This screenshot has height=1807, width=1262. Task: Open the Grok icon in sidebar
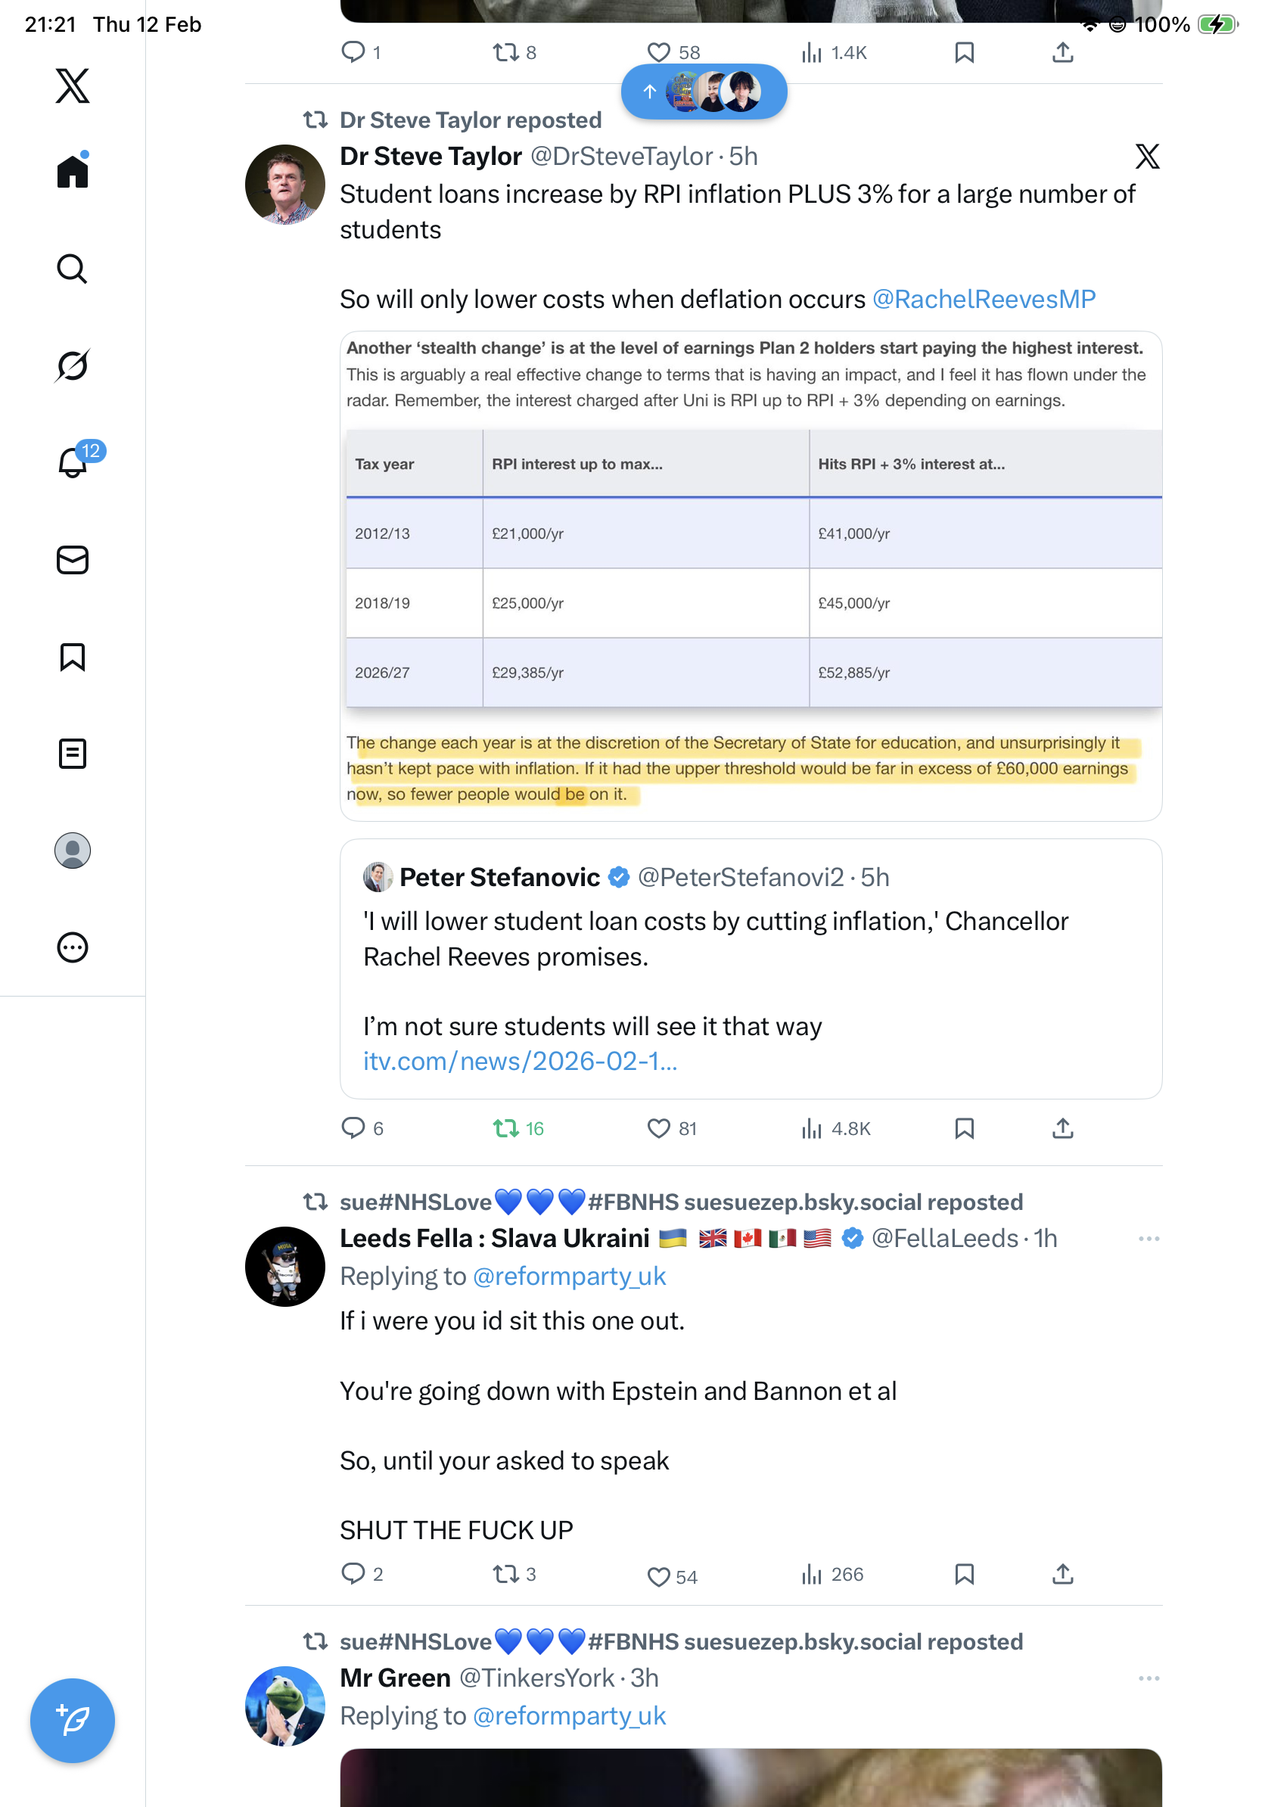(x=73, y=366)
